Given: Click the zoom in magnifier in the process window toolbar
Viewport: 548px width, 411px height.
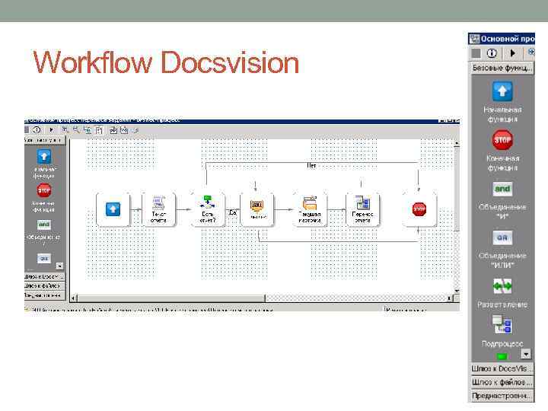Looking at the screenshot, I should pos(65,130).
